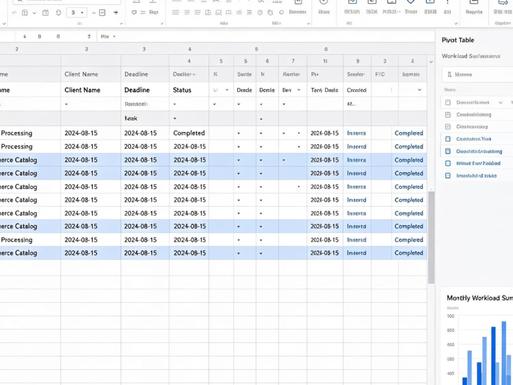Click the blue diamond icon in the ribbon
This screenshot has height=385, width=513.
410,2
